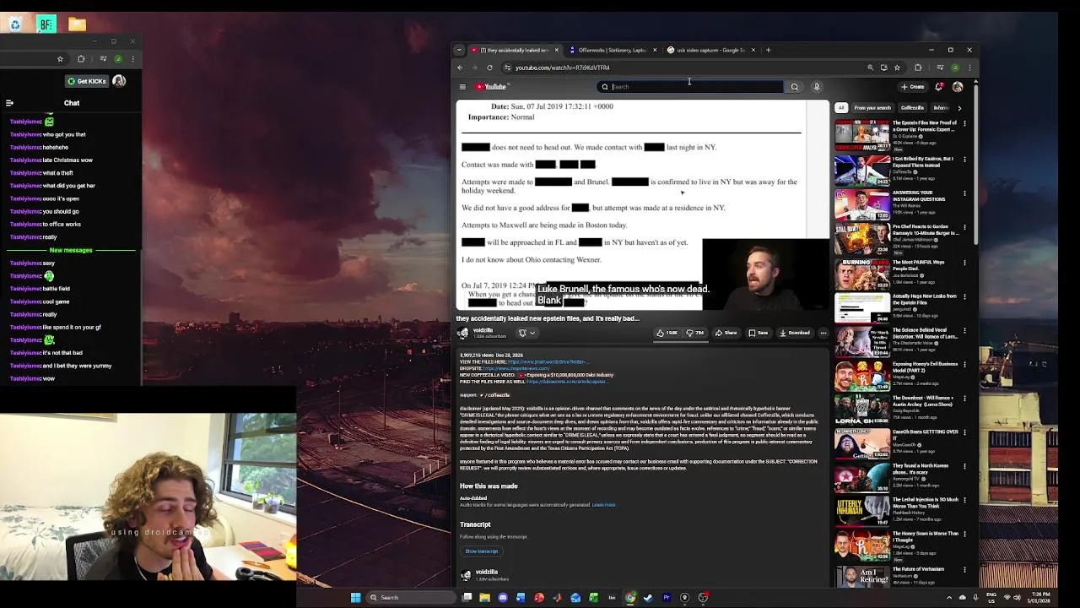Open clock and date in taskbar
The image size is (1080, 608).
tap(1039, 598)
